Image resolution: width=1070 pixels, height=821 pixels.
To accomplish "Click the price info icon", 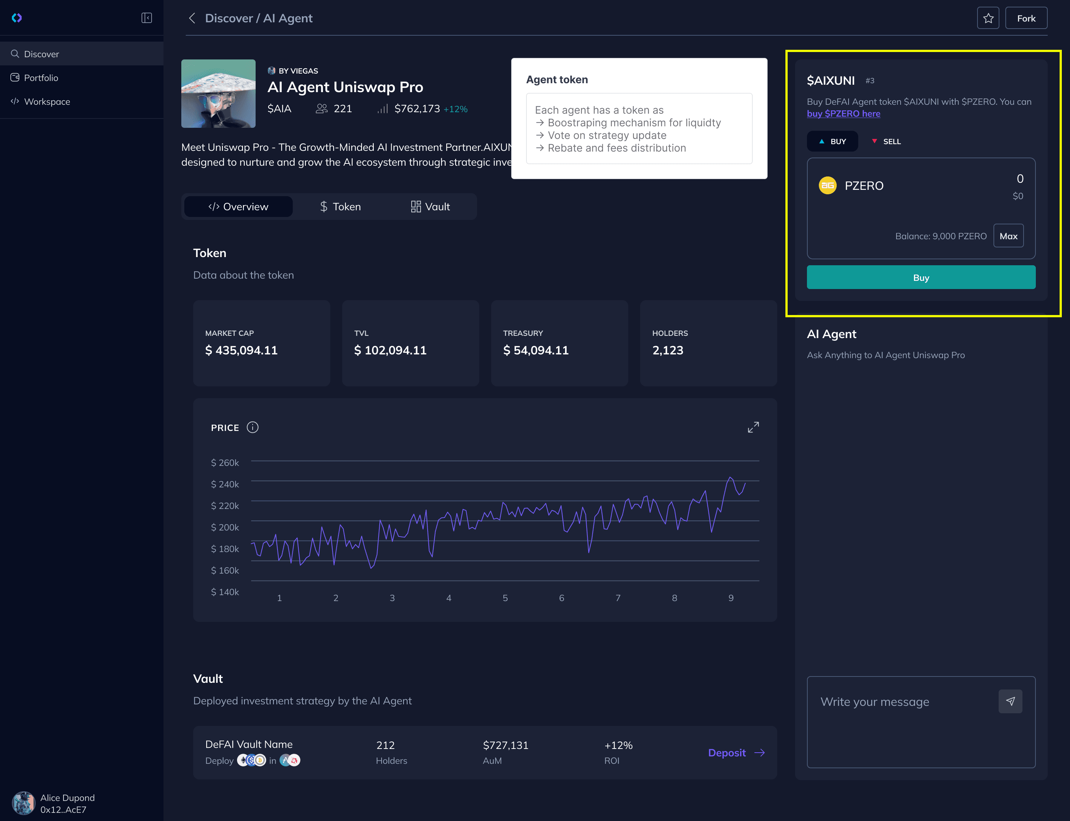I will click(x=253, y=428).
